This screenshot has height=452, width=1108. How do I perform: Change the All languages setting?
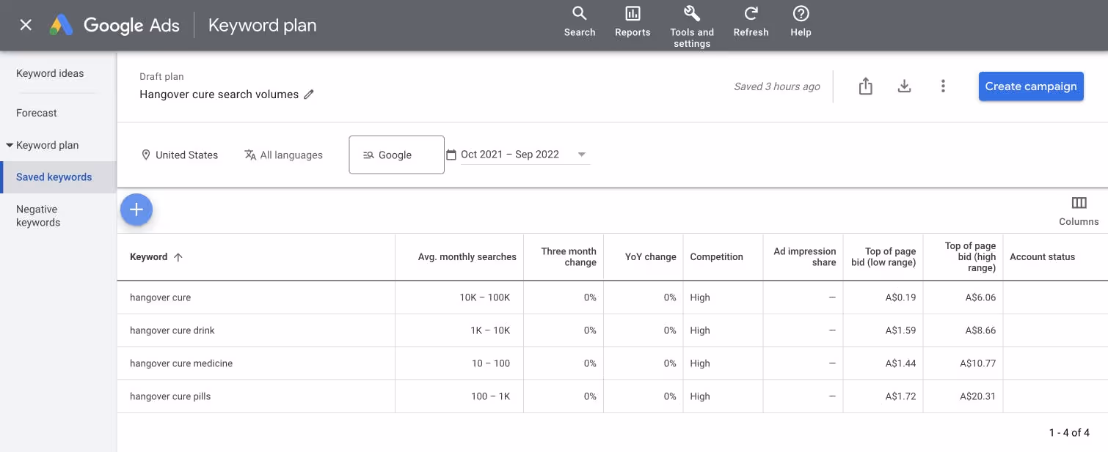283,155
